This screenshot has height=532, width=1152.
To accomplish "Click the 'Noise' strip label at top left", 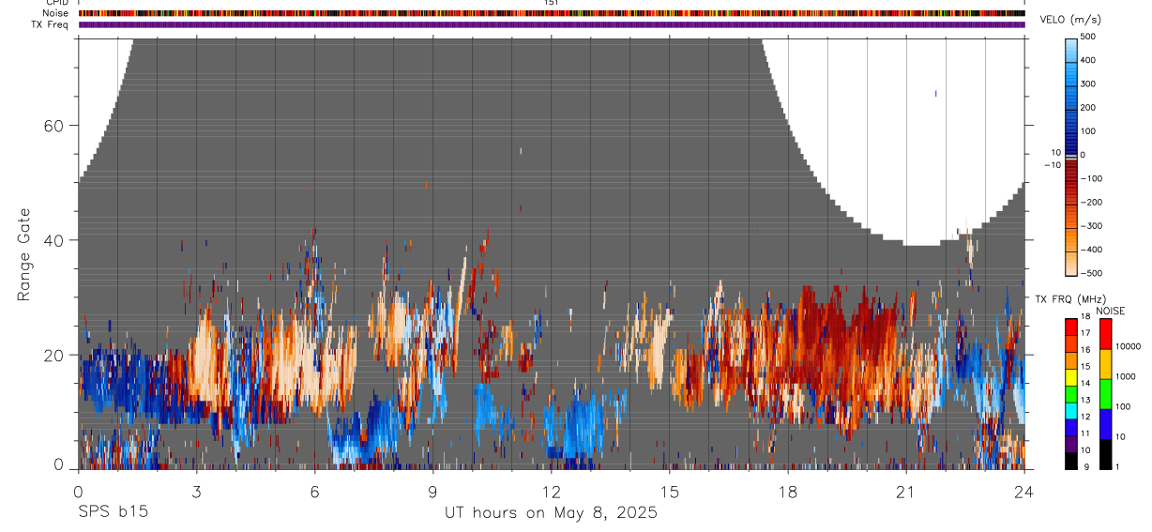I will click(56, 13).
